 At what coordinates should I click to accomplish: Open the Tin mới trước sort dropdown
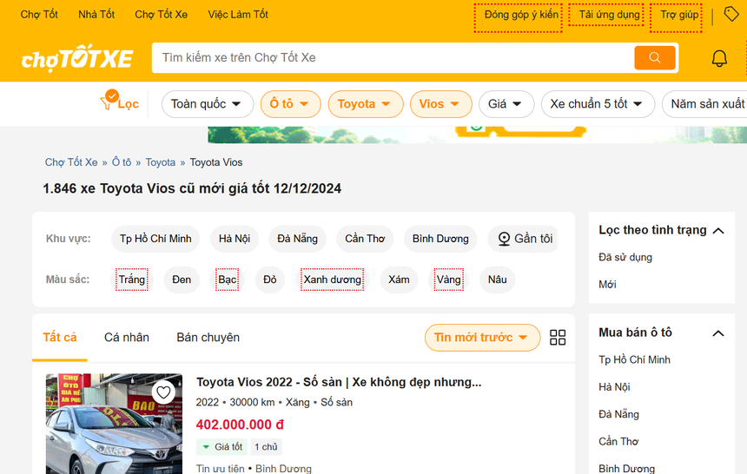482,338
